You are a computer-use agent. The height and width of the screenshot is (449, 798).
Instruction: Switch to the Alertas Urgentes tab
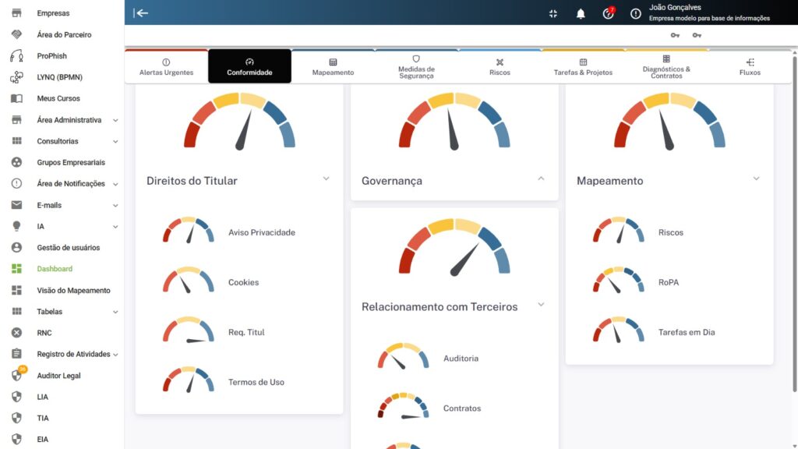166,67
